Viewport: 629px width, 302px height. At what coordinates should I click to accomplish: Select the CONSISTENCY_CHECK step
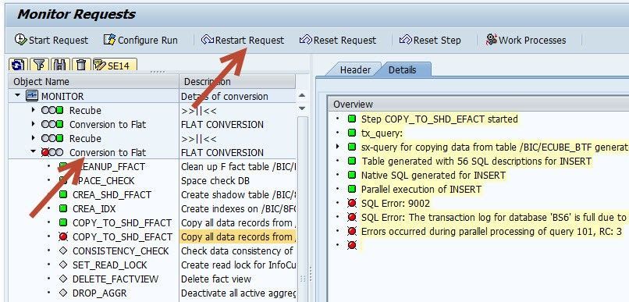click(121, 251)
